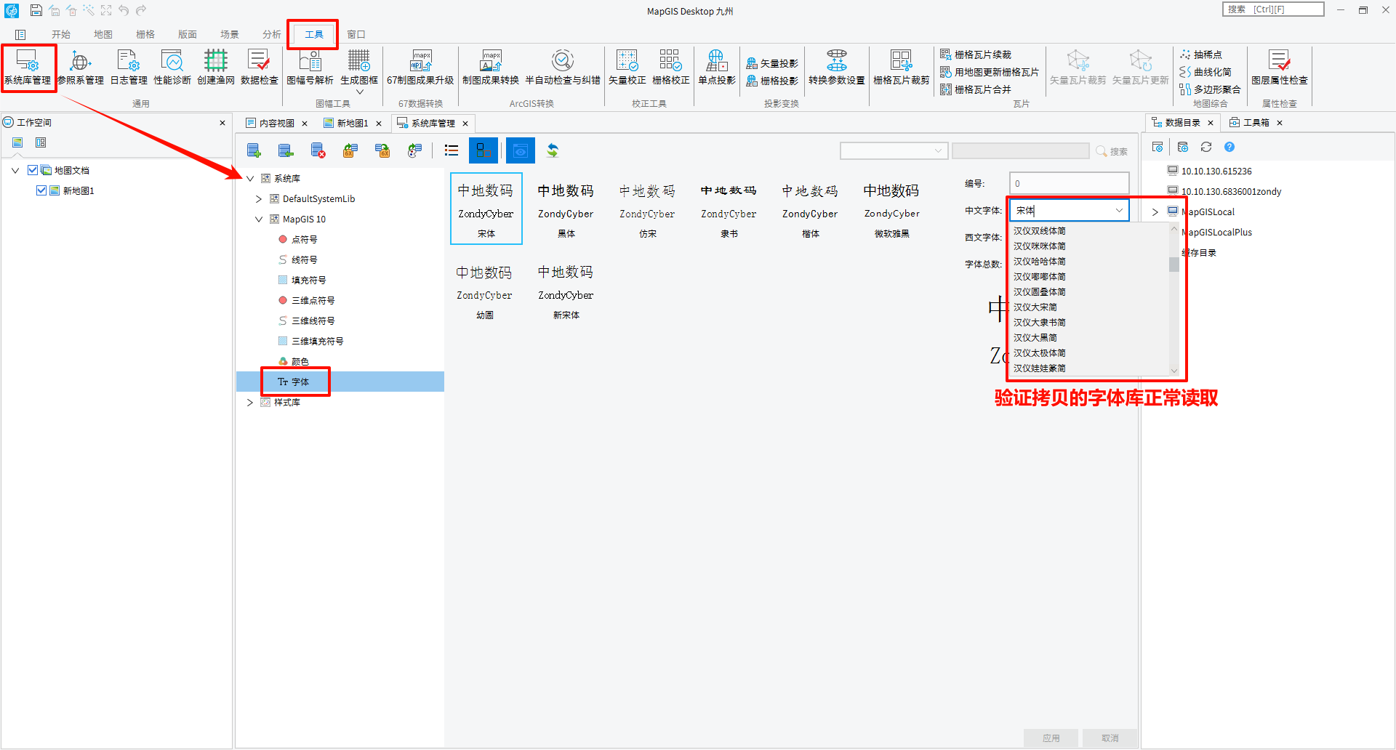Open the 系统库管理 tool
The image size is (1396, 750).
point(28,67)
